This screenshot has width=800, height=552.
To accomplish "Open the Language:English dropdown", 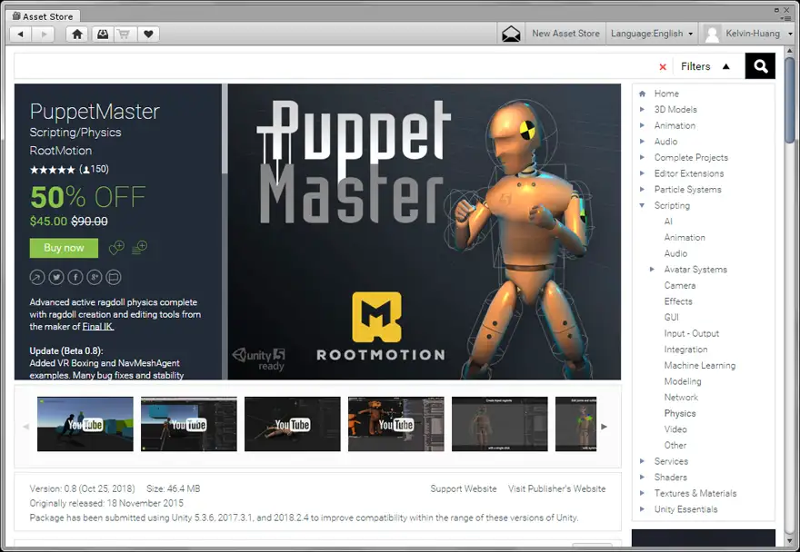I will click(652, 34).
